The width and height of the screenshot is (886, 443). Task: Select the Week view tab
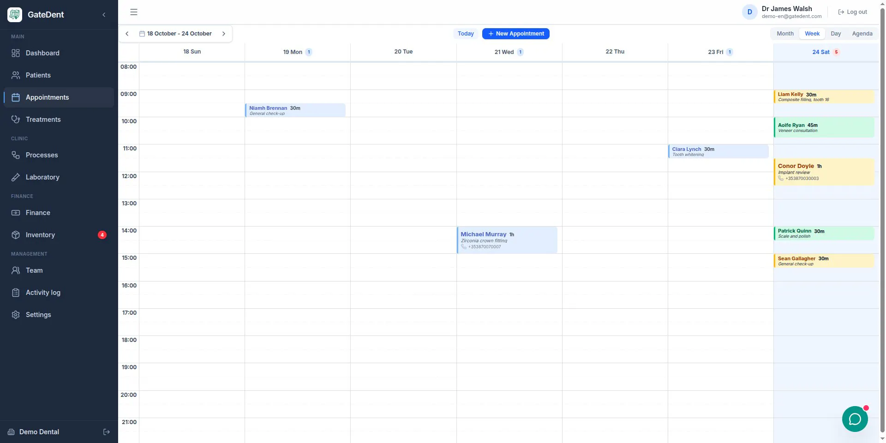click(x=812, y=34)
